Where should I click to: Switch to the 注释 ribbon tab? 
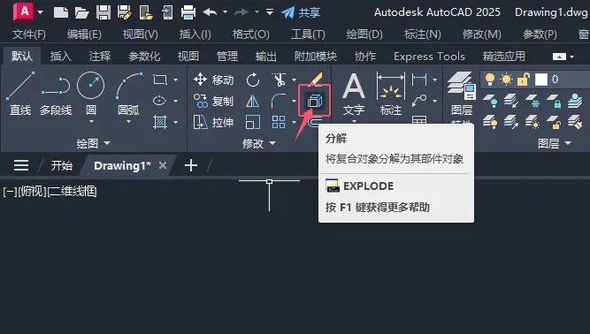(100, 57)
